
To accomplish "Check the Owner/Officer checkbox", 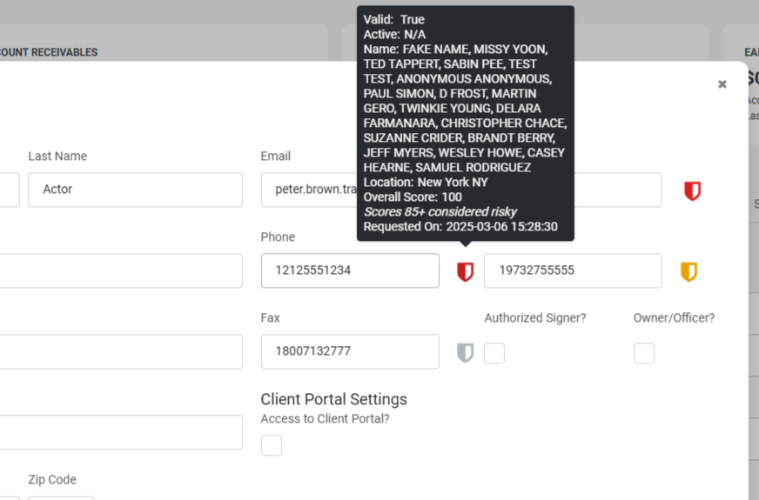I will (644, 354).
